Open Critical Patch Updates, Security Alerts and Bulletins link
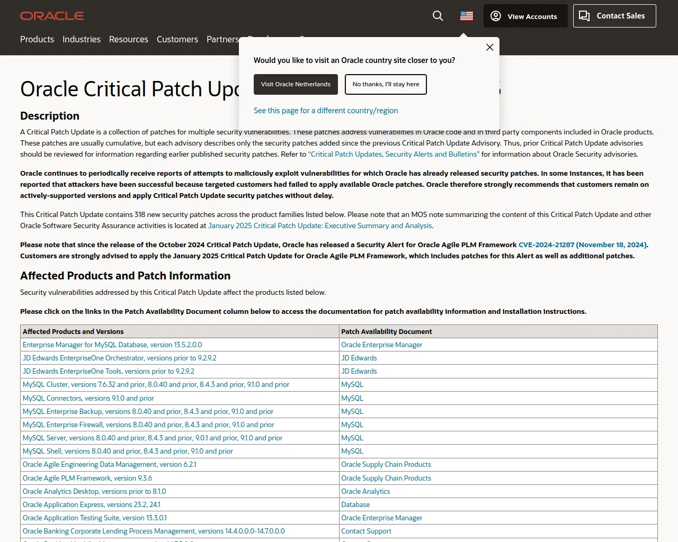 pos(394,154)
